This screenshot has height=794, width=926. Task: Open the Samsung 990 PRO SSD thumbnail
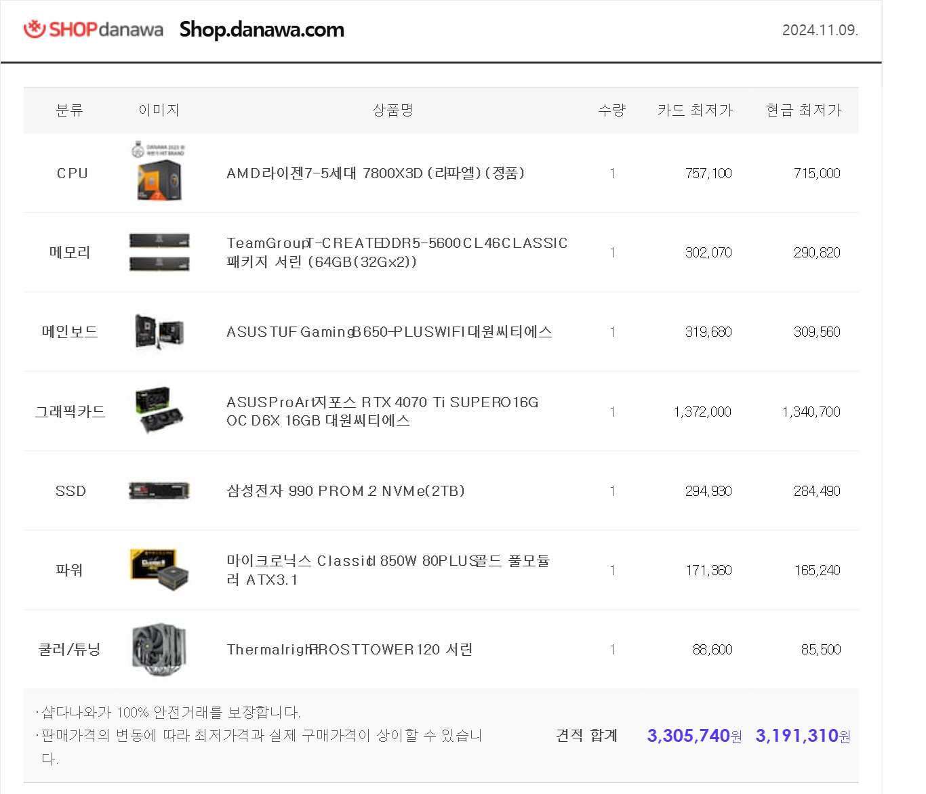(x=159, y=490)
